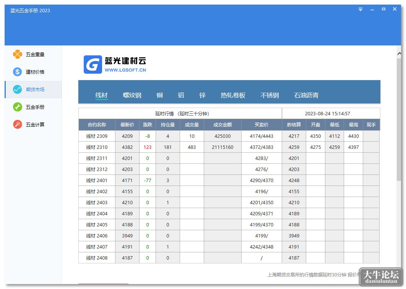406x289 pixels.
Task: Select the 线材 2408 contract cell
Action: [97, 258]
